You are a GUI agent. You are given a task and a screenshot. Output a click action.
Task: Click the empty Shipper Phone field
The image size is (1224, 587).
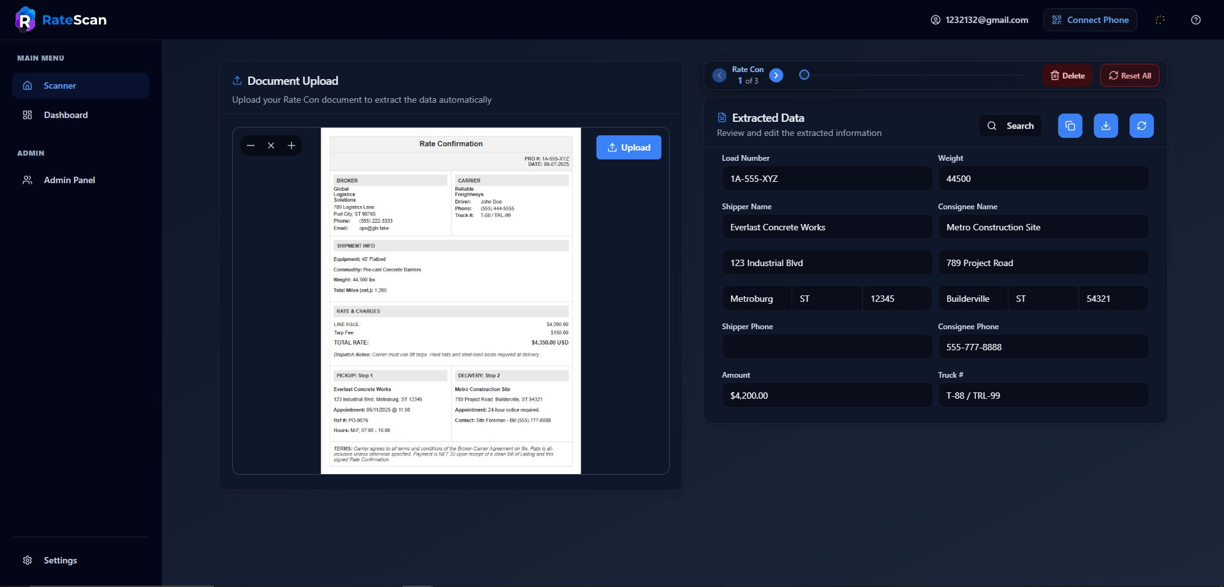[827, 347]
